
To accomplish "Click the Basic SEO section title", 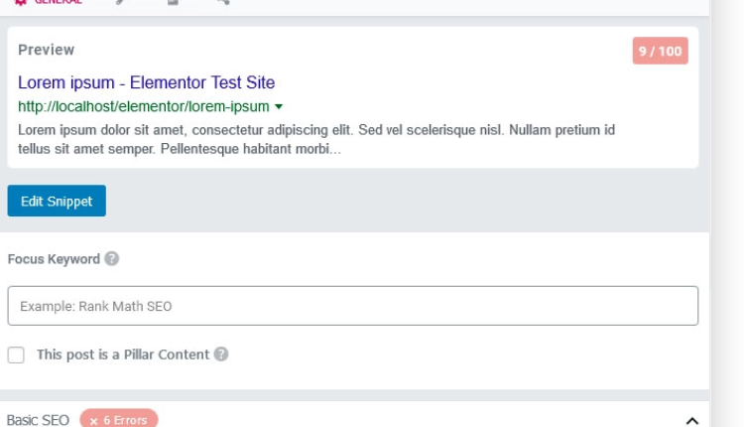I will (x=38, y=420).
